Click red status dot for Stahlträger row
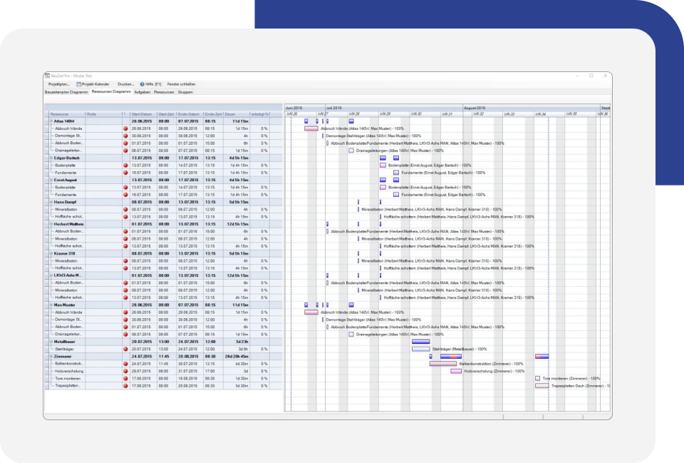Image resolution: width=684 pixels, height=463 pixels. pyautogui.click(x=125, y=349)
